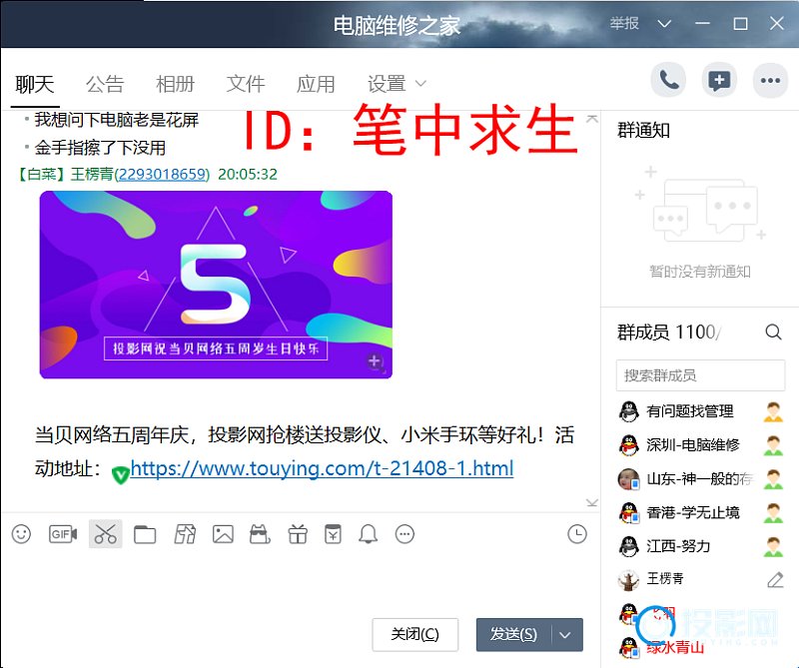The width and height of the screenshot is (799, 668).
Task: Open the 设置 tab
Action: click(387, 84)
